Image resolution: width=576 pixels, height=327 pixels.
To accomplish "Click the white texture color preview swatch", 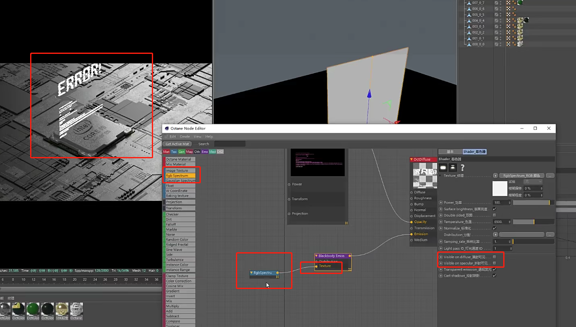I will (500, 188).
